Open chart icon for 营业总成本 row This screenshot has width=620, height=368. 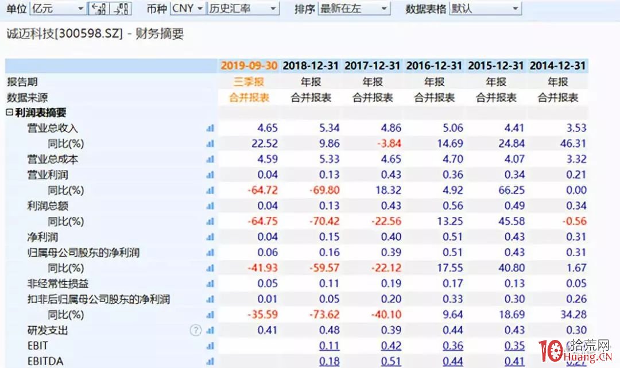pyautogui.click(x=210, y=159)
